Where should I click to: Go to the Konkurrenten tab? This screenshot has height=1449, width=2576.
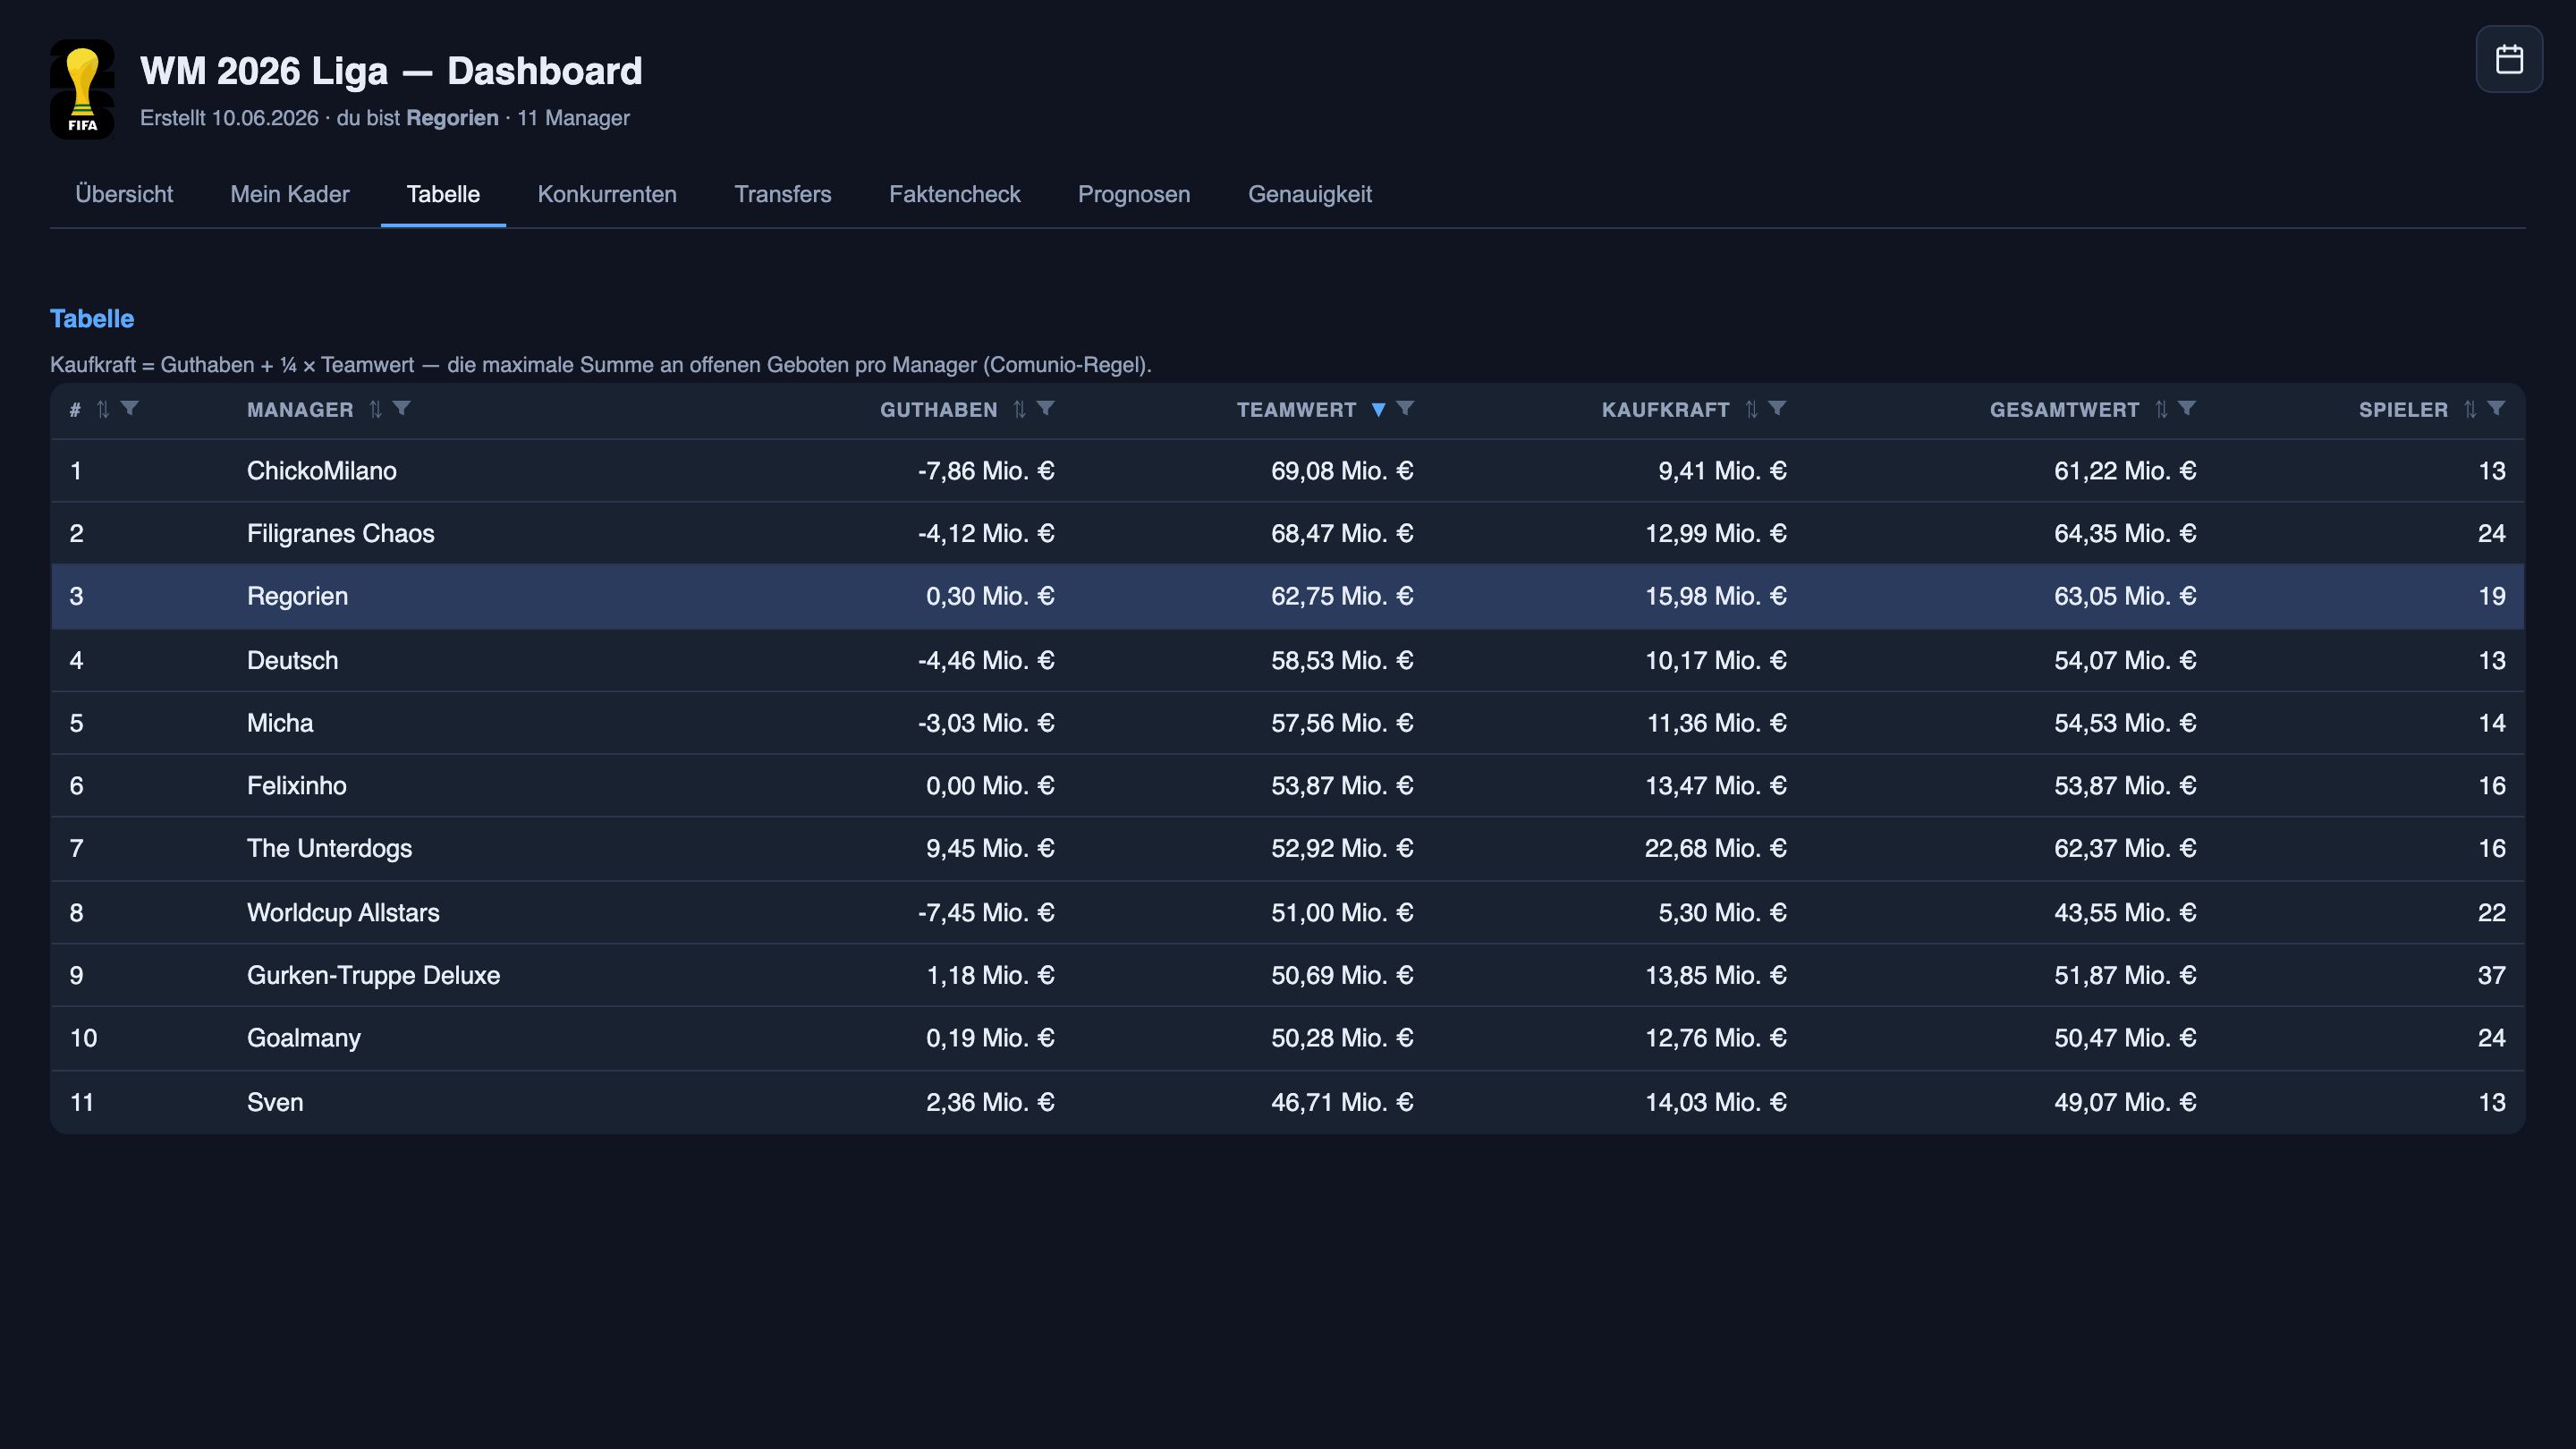coord(607,194)
